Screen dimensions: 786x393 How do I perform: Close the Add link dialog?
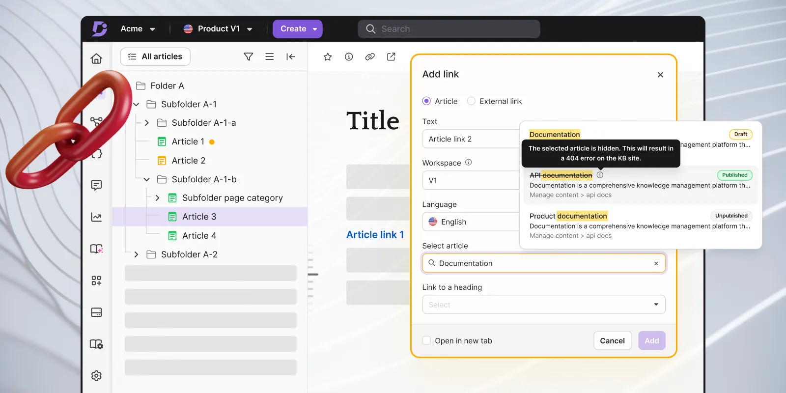[660, 75]
